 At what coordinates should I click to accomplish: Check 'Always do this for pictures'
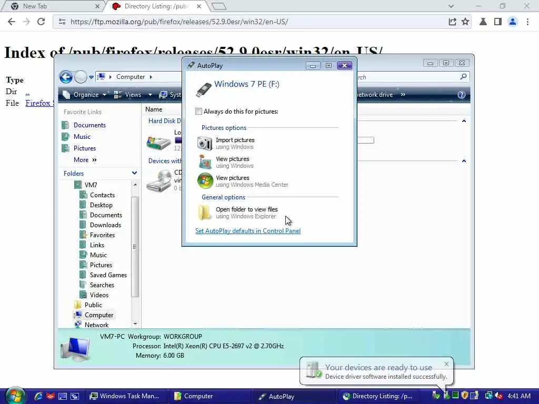(x=198, y=112)
